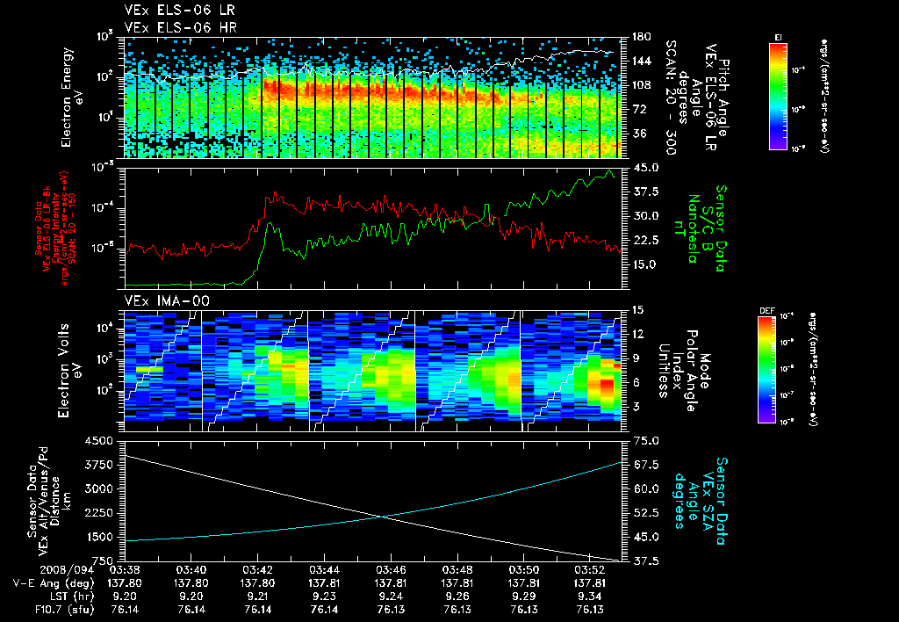
Task: Click the '03:52' time tick label
Action: [591, 570]
